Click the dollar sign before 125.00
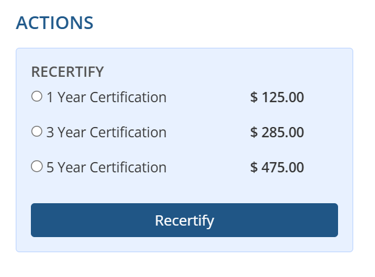This screenshot has height=277, width=375. 254,97
